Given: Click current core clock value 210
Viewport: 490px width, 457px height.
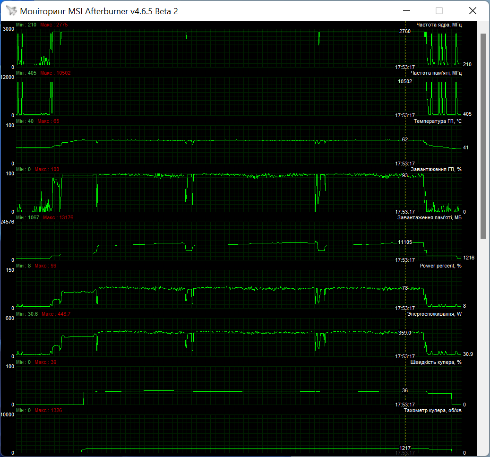Looking at the screenshot, I should coord(467,64).
